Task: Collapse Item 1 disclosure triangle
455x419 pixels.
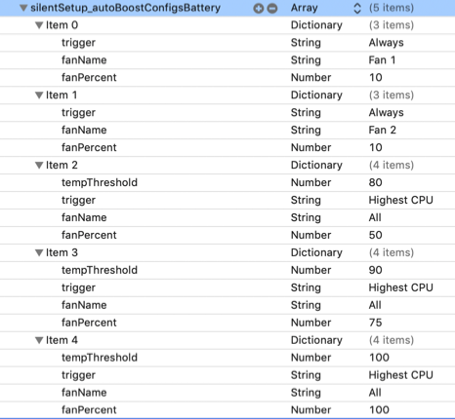Action: 39,95
